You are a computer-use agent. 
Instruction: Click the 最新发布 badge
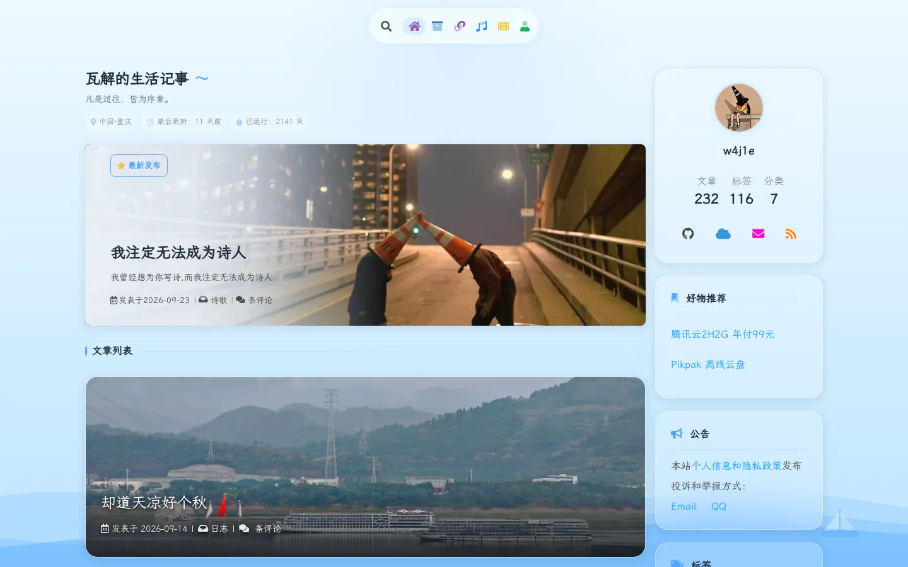click(x=139, y=166)
